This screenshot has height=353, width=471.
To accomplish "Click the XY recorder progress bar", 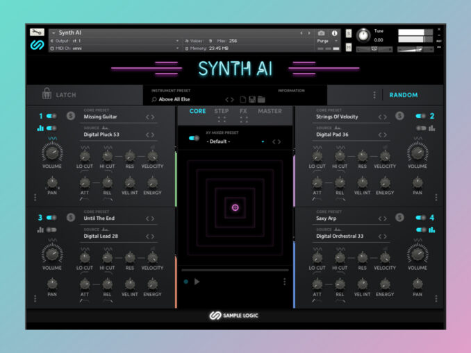I will coord(235,270).
